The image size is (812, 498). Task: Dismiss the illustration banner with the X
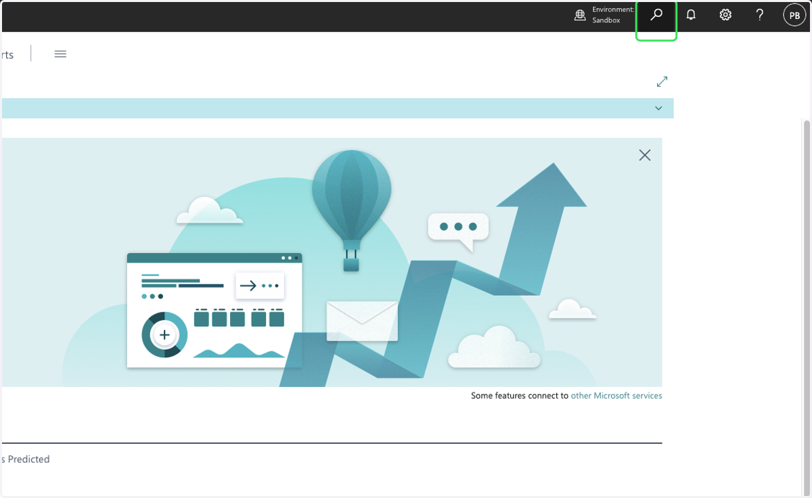(645, 155)
